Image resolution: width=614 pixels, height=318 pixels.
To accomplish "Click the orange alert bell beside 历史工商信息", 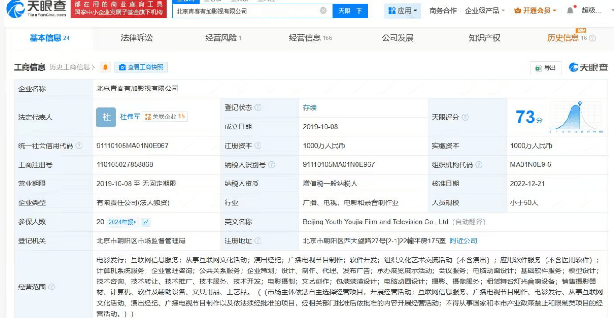I will [x=105, y=68].
